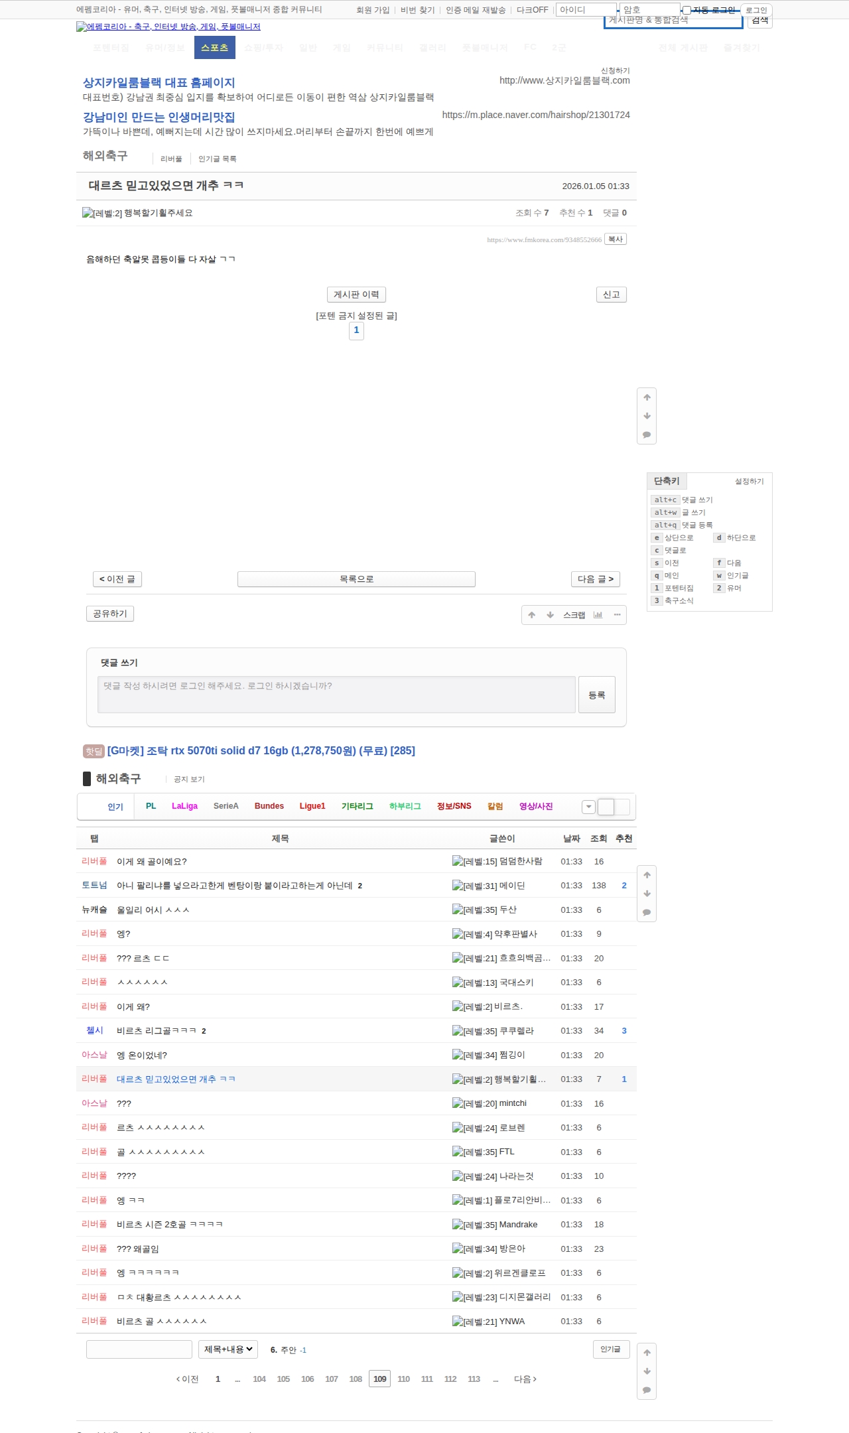Click the 에펨코리아 site logo image
Screen dimensions: 849x1433
point(168,27)
